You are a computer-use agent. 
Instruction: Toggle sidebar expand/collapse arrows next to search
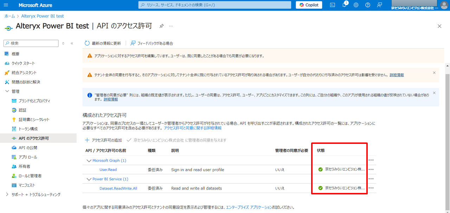[x=63, y=43]
